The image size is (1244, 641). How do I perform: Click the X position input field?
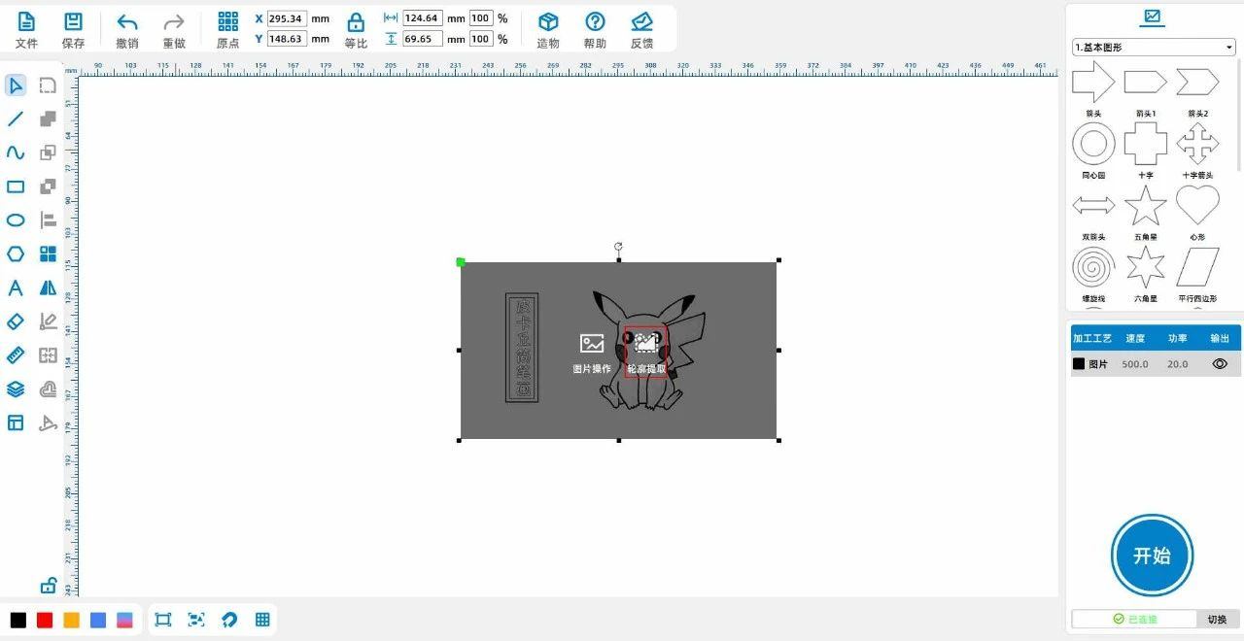coord(287,18)
